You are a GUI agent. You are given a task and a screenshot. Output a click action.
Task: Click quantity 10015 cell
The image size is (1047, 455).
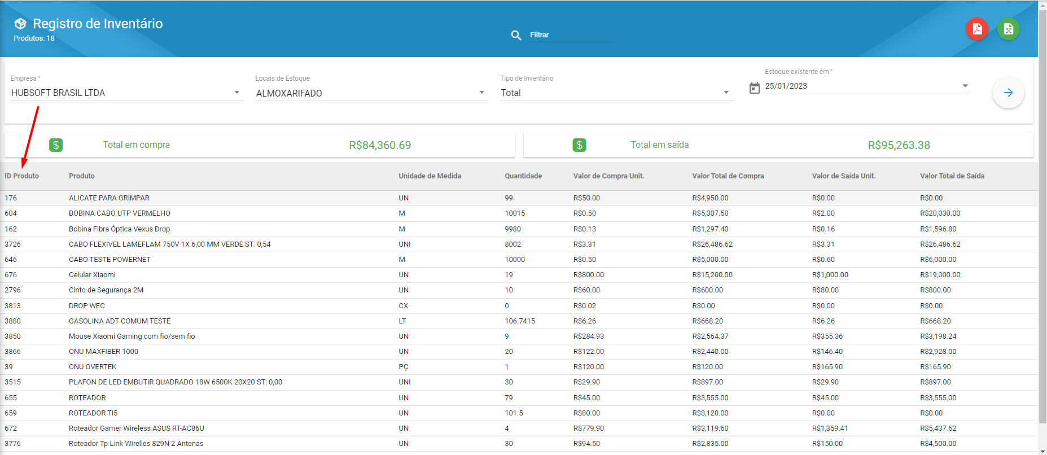point(515,213)
